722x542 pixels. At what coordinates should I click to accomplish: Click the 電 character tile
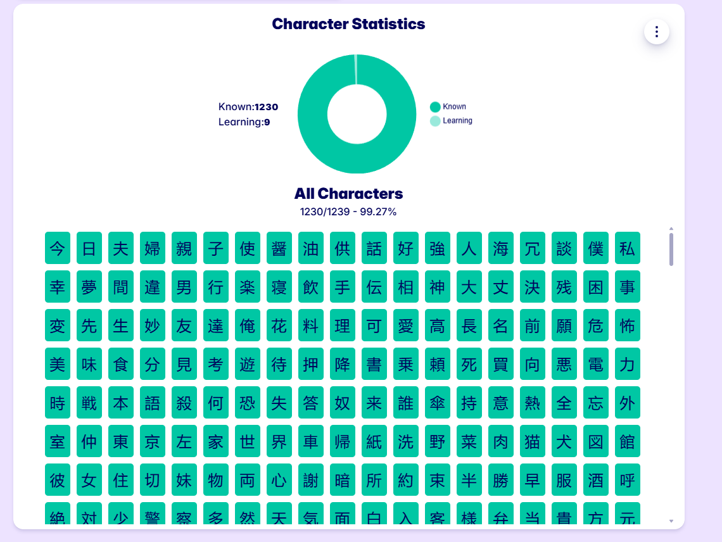(x=596, y=364)
